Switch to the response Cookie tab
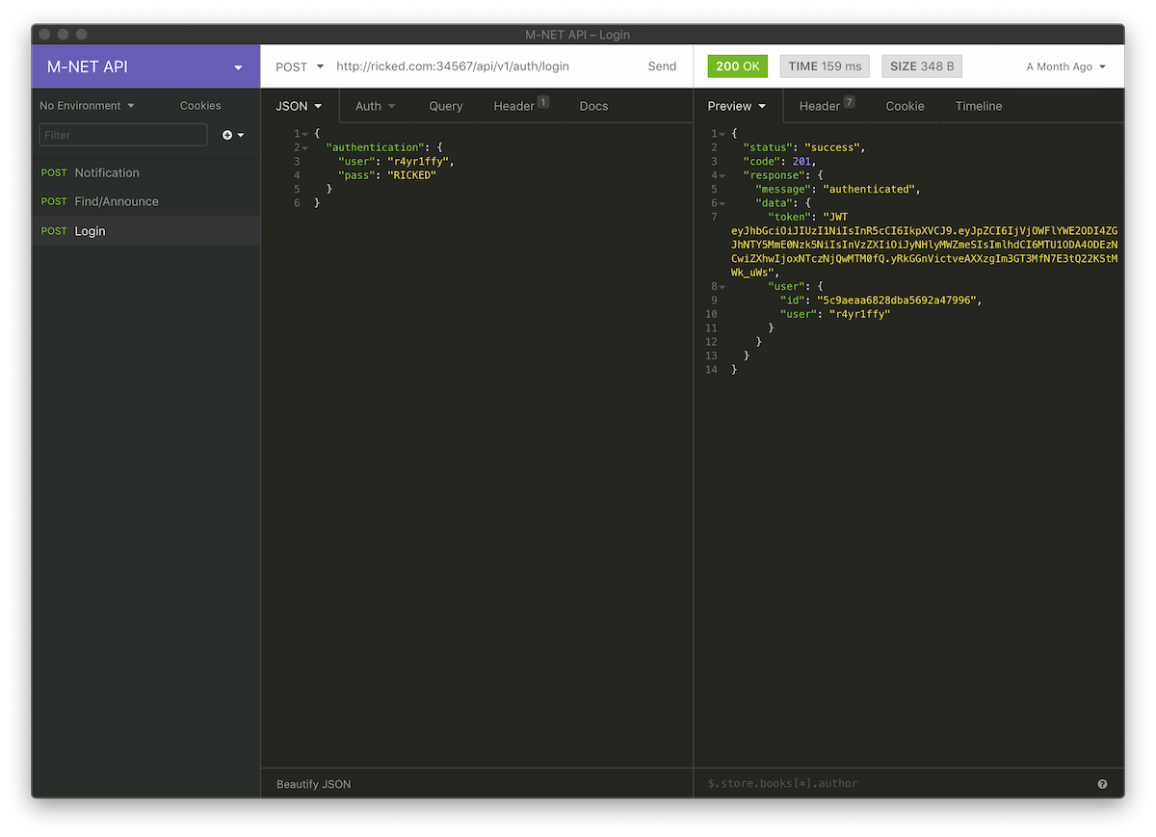This screenshot has width=1156, height=837. pos(905,106)
